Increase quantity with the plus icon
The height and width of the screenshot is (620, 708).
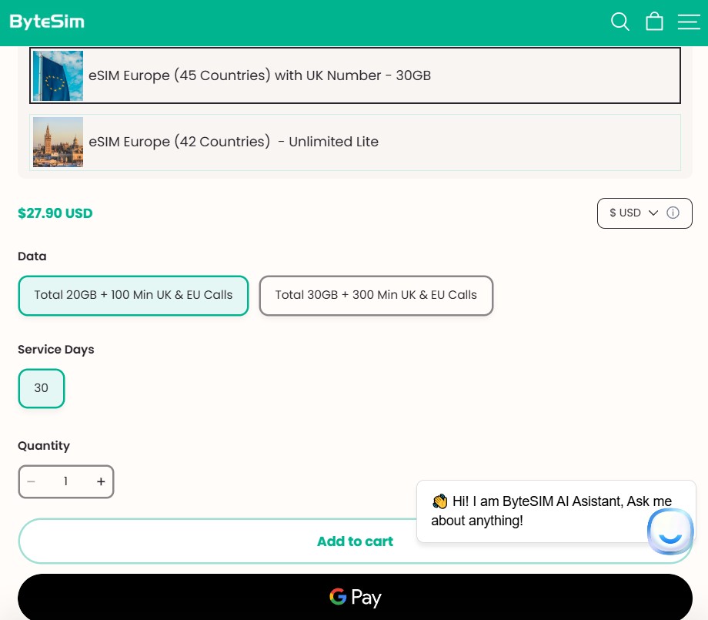(101, 481)
